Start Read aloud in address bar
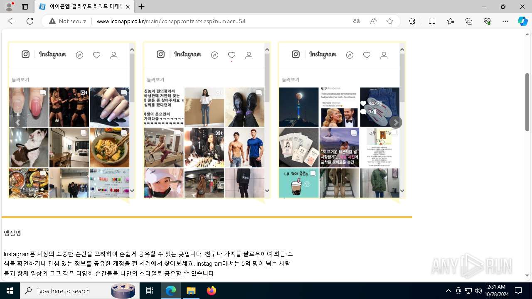This screenshot has height=299, width=532. [373, 21]
